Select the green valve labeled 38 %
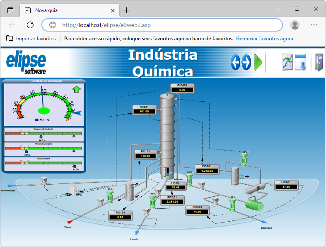This screenshot has height=247, width=326. tap(244, 160)
